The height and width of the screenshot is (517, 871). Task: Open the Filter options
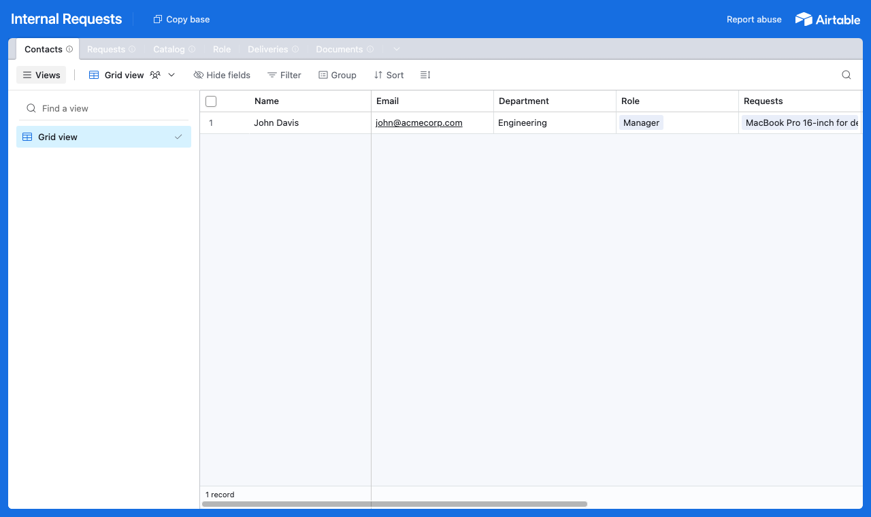pos(284,75)
